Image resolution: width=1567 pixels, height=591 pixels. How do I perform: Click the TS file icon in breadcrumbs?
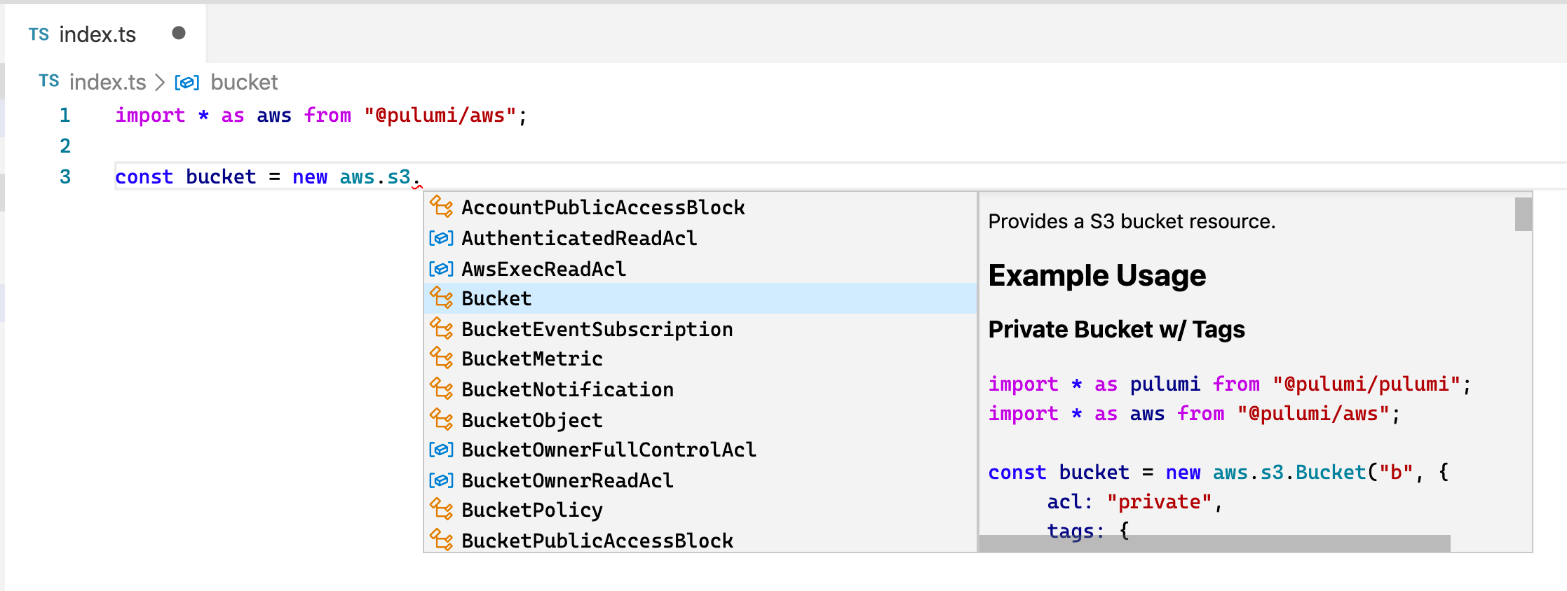(49, 81)
